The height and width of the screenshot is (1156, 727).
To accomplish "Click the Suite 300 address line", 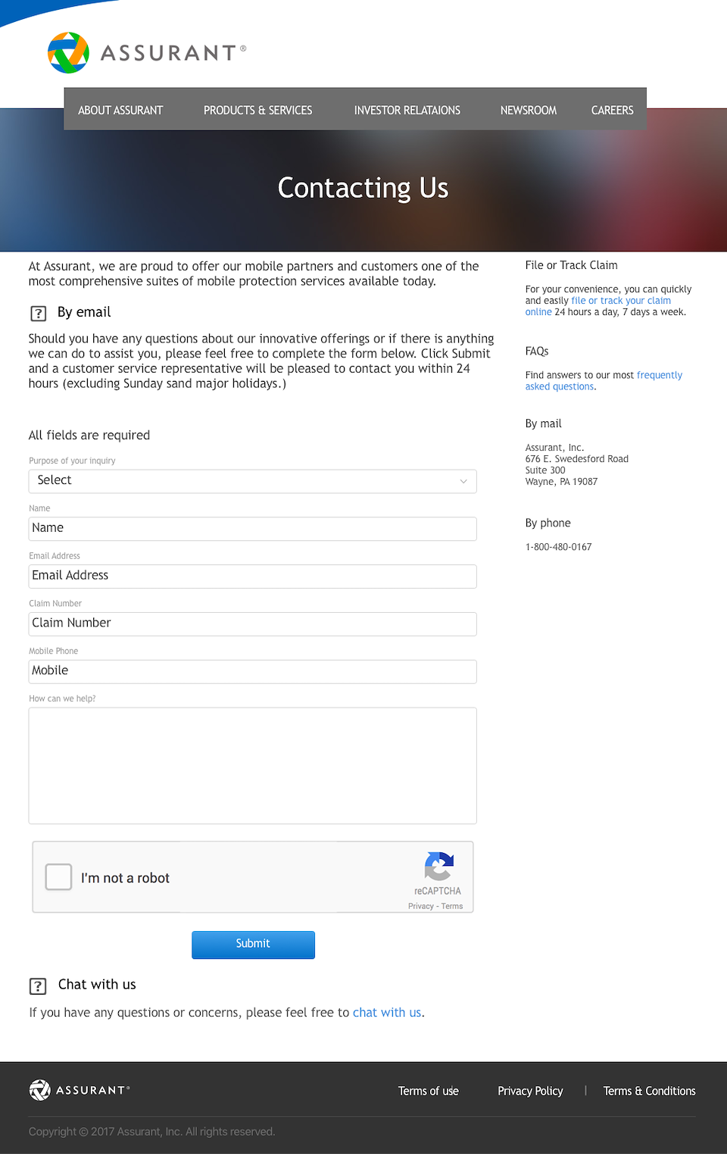I will tap(545, 470).
